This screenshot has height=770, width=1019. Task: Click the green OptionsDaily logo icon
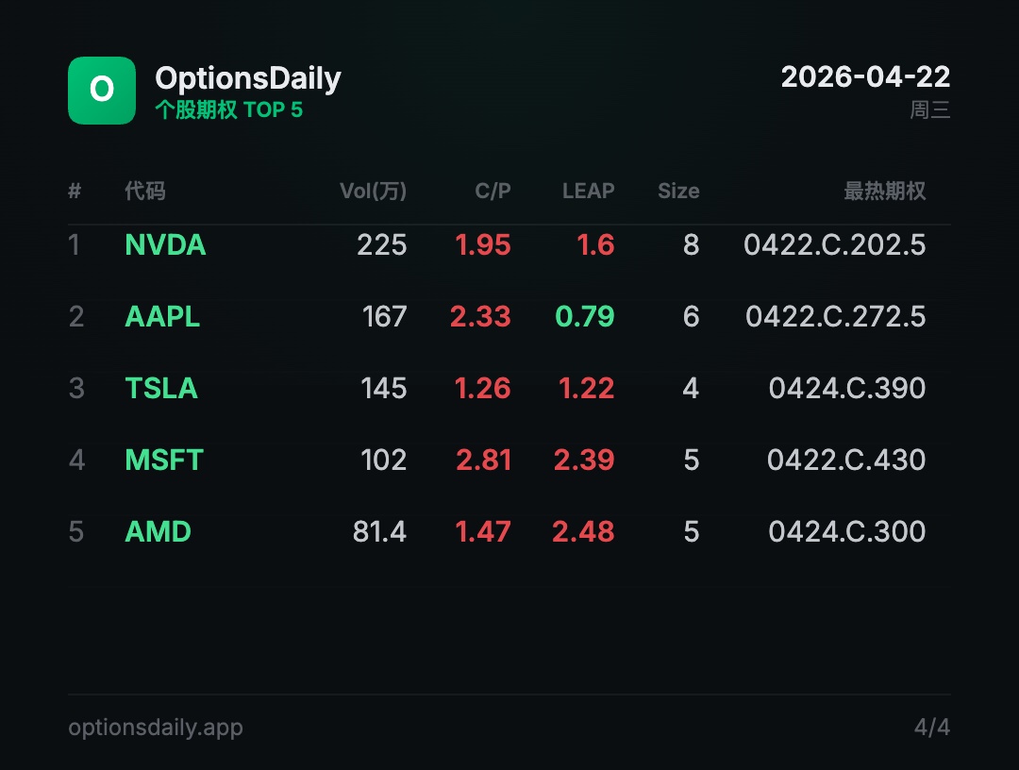point(102,91)
